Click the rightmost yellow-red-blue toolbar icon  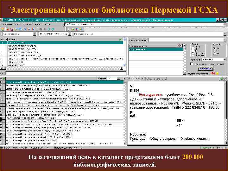click(81, 29)
